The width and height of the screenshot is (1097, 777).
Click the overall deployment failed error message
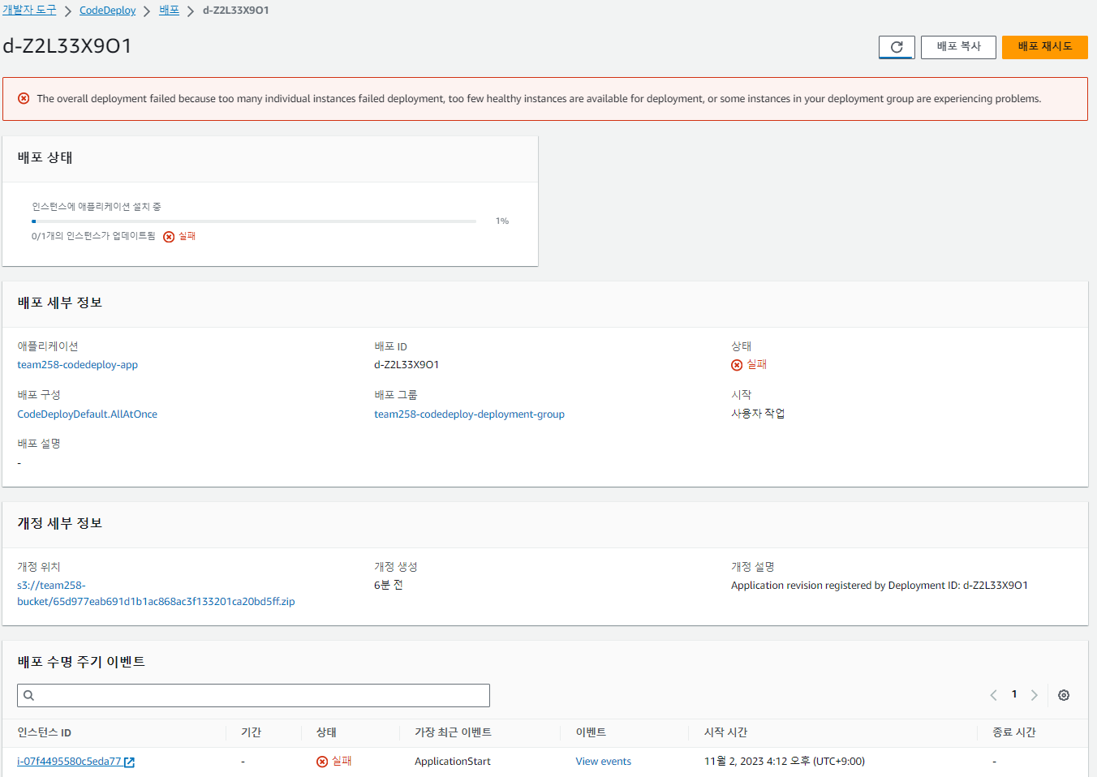(x=539, y=99)
